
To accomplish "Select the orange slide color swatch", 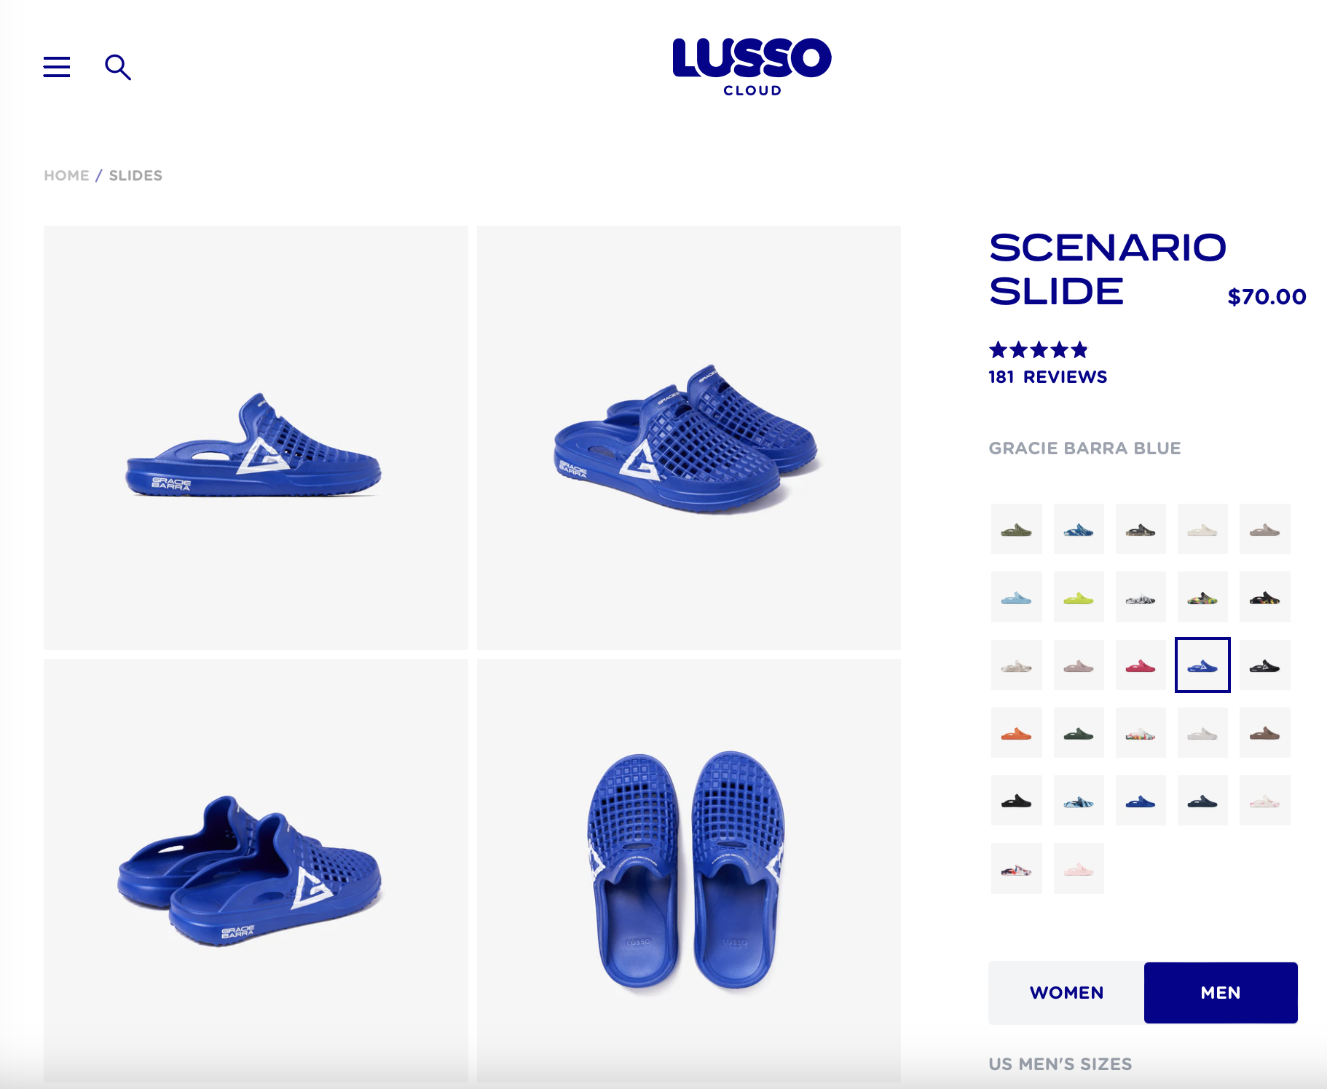I will (1017, 733).
